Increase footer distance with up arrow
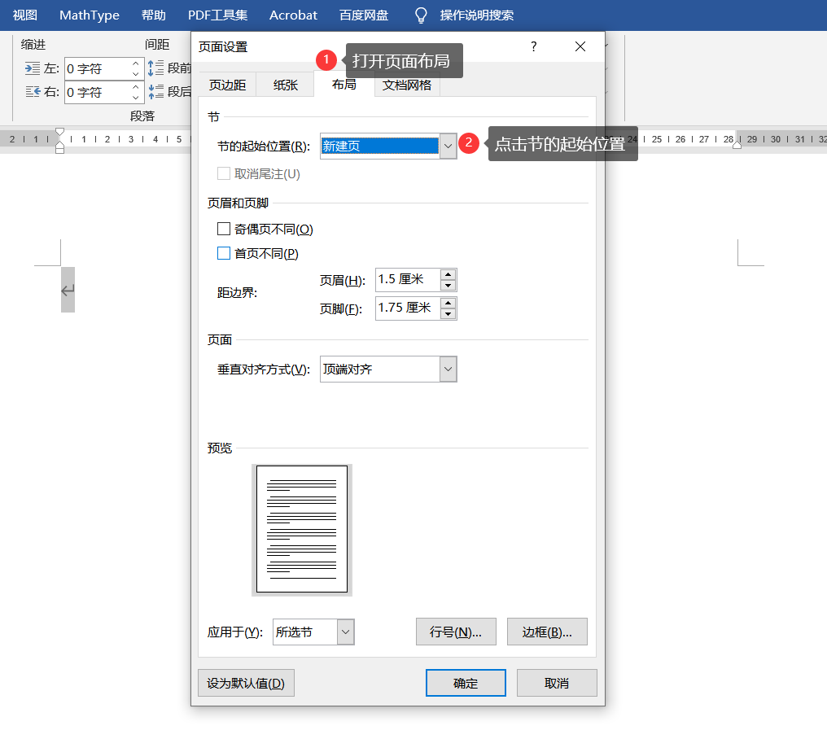 click(x=449, y=303)
